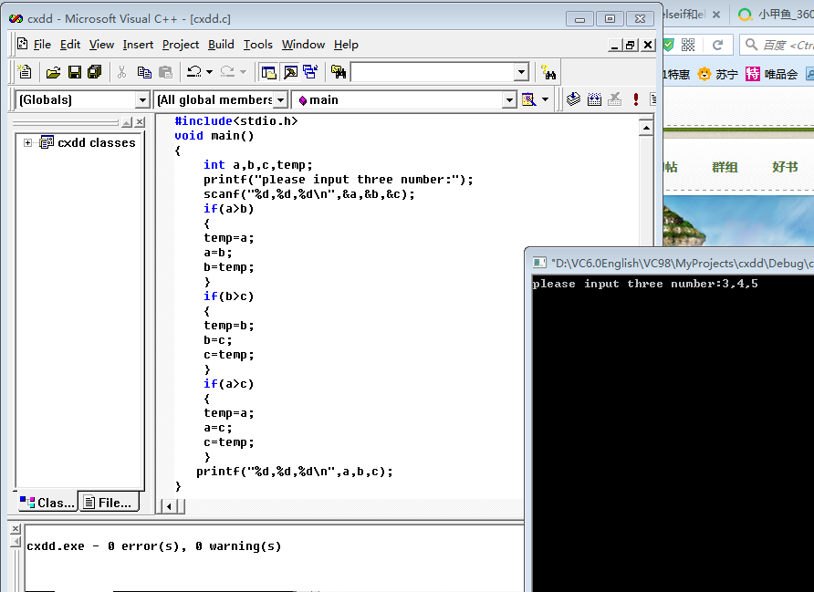Save the current file with floppy icon
814x592 pixels.
click(74, 72)
